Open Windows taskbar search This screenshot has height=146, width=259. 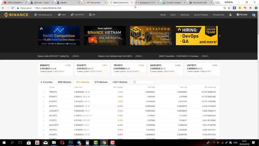[x=12, y=142]
